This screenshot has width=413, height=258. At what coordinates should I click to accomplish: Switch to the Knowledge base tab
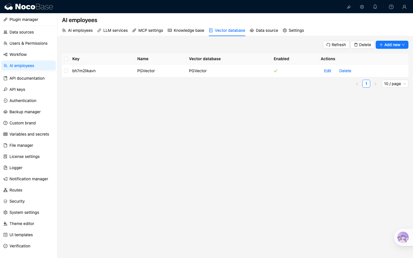(x=186, y=30)
